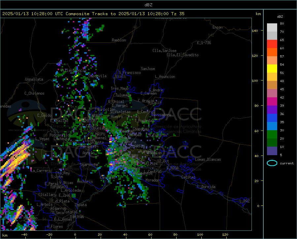Click the L_Vegas label
The width and height of the screenshot is (297, 239).
(x=42, y=139)
